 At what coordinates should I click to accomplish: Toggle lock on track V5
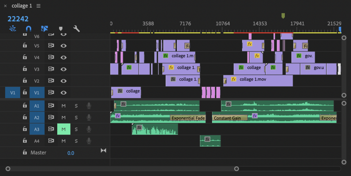[x=25, y=45]
